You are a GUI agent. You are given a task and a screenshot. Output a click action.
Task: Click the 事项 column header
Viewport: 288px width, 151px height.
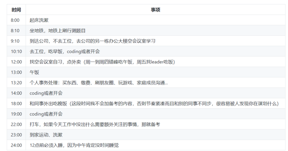[x=155, y=10]
